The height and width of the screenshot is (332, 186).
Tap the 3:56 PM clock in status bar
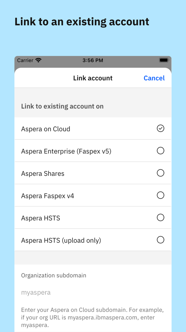coord(93,60)
